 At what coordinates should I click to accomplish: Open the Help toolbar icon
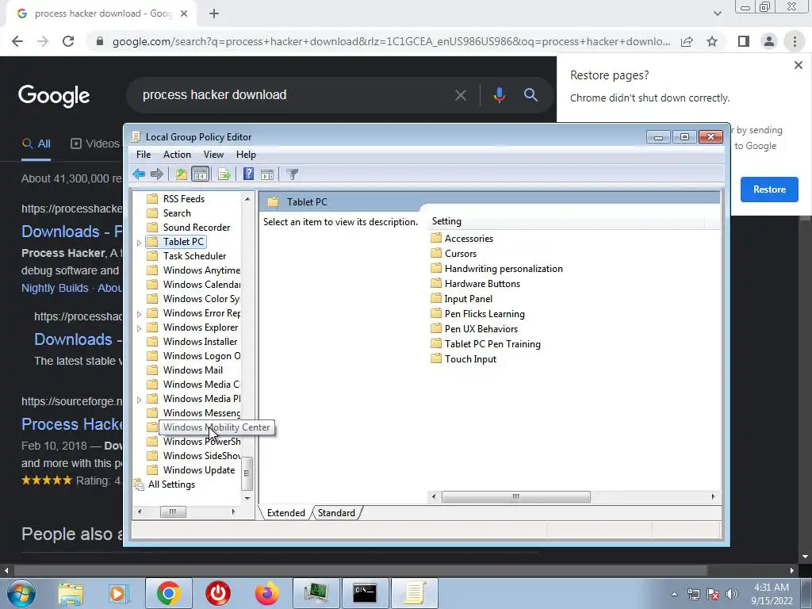click(248, 174)
